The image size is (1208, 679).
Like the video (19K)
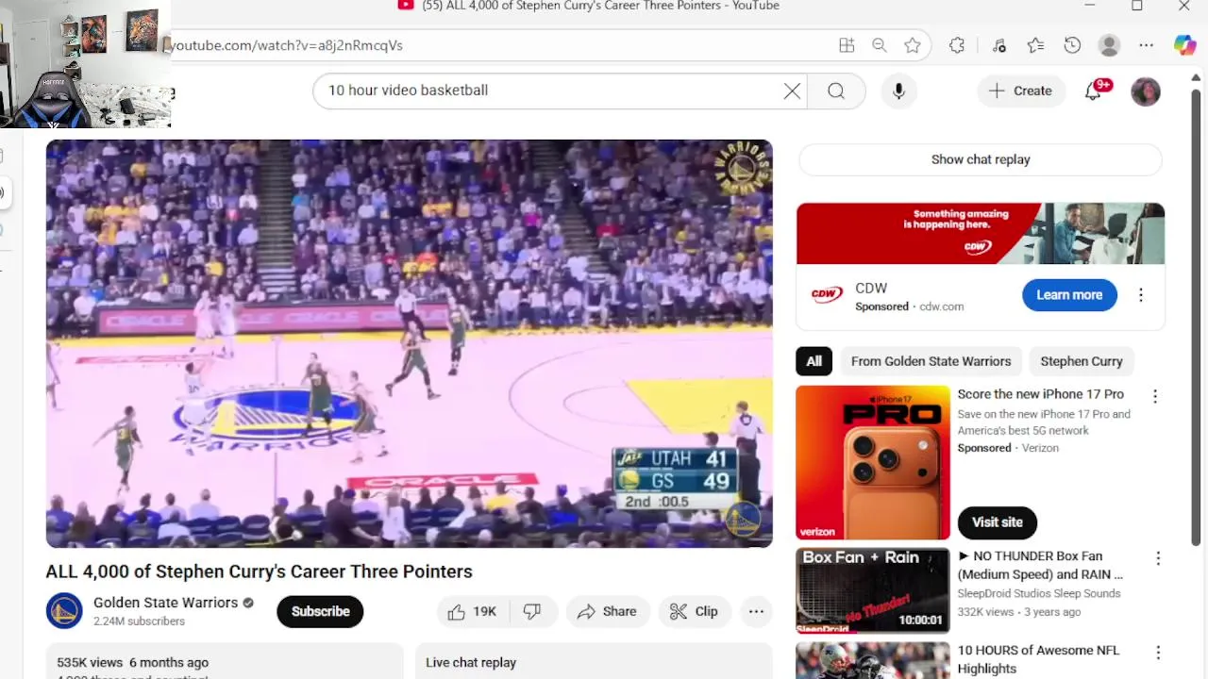click(473, 611)
